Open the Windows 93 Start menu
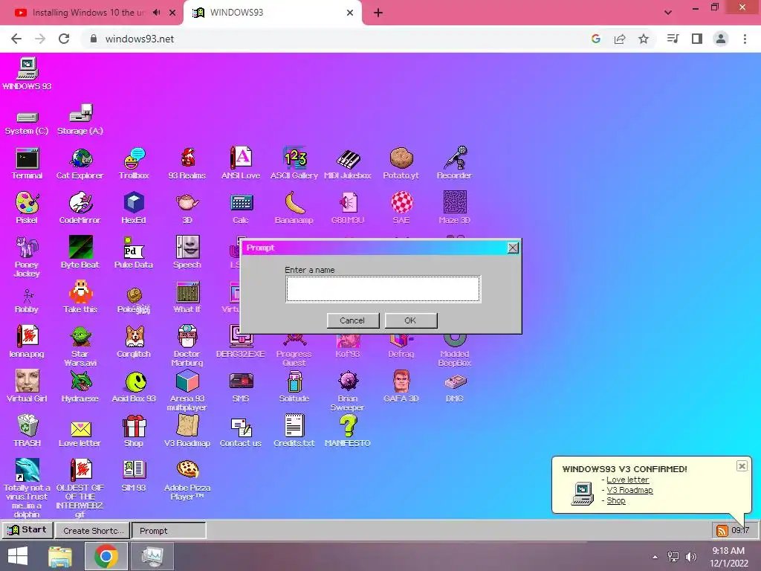 pos(27,529)
